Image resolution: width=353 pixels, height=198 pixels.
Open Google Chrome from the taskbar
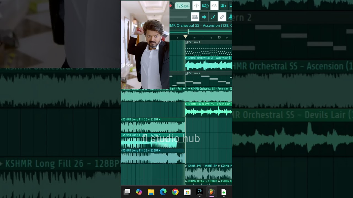[x=175, y=192]
